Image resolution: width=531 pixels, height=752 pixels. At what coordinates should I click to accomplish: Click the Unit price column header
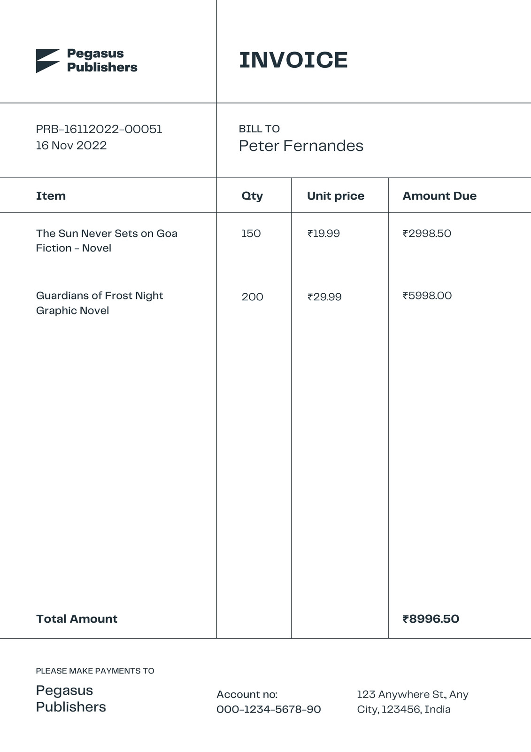tap(336, 196)
